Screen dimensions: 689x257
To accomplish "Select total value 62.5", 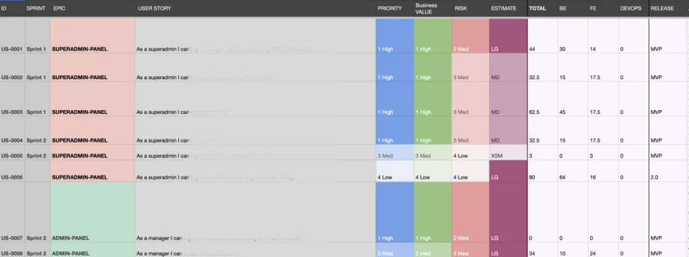I will coord(543,99).
